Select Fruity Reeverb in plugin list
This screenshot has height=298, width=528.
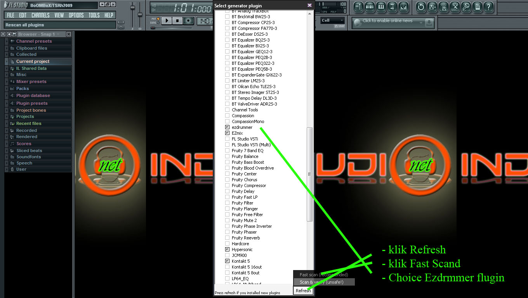click(246, 238)
